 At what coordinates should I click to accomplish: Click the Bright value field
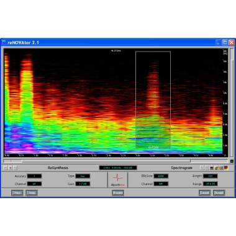click(x=210, y=176)
